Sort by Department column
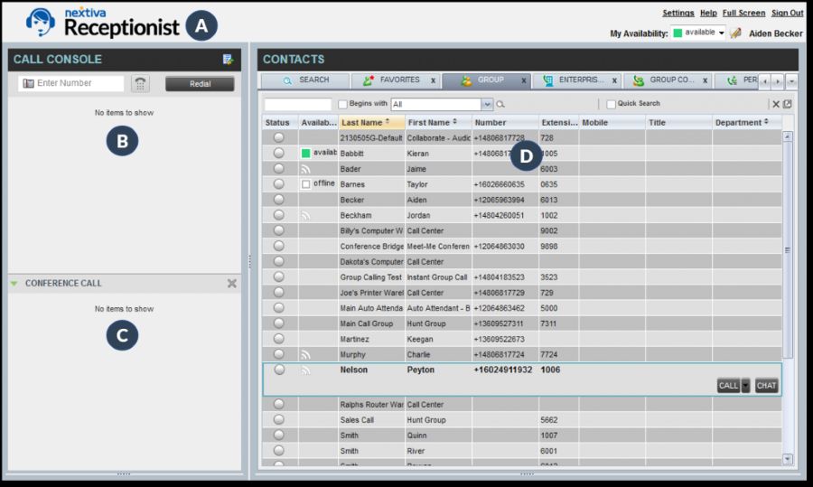This screenshot has width=813, height=487. pos(747,122)
